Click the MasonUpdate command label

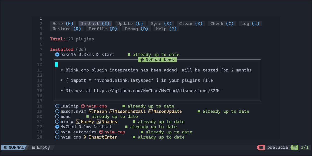click(x=168, y=111)
